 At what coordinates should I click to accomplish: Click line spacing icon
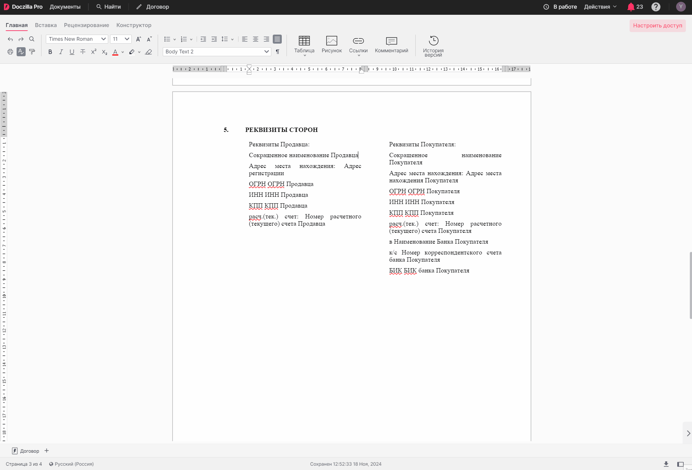(x=225, y=39)
